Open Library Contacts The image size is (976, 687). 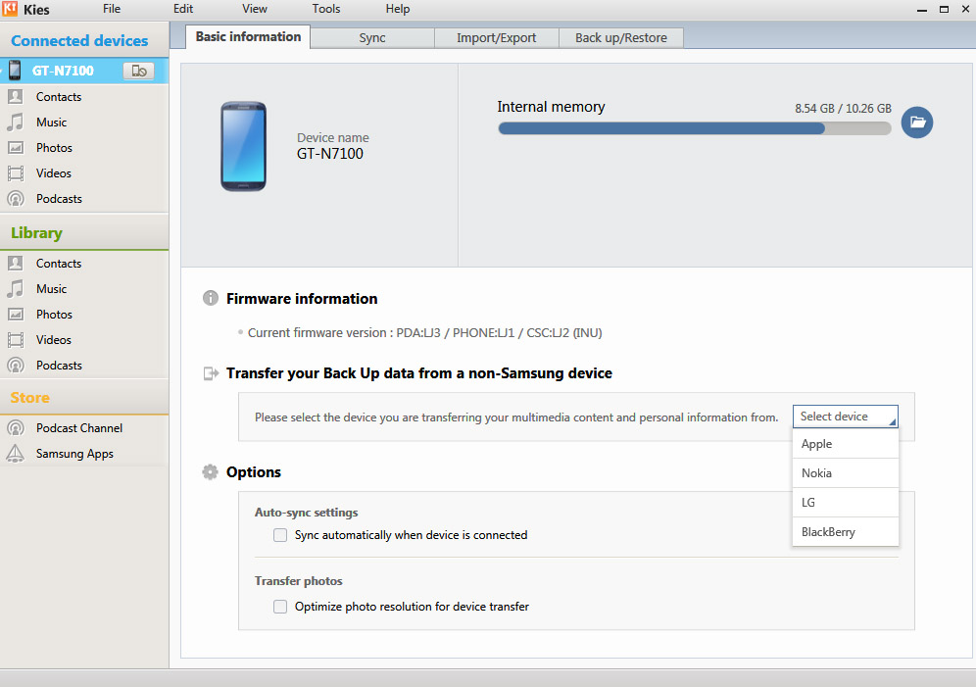click(x=59, y=264)
